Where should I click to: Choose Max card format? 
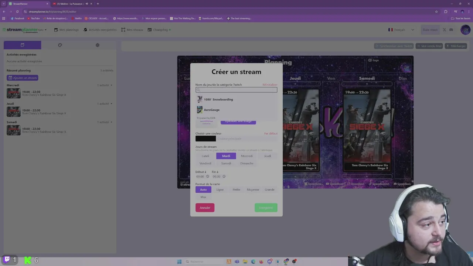[203, 197]
